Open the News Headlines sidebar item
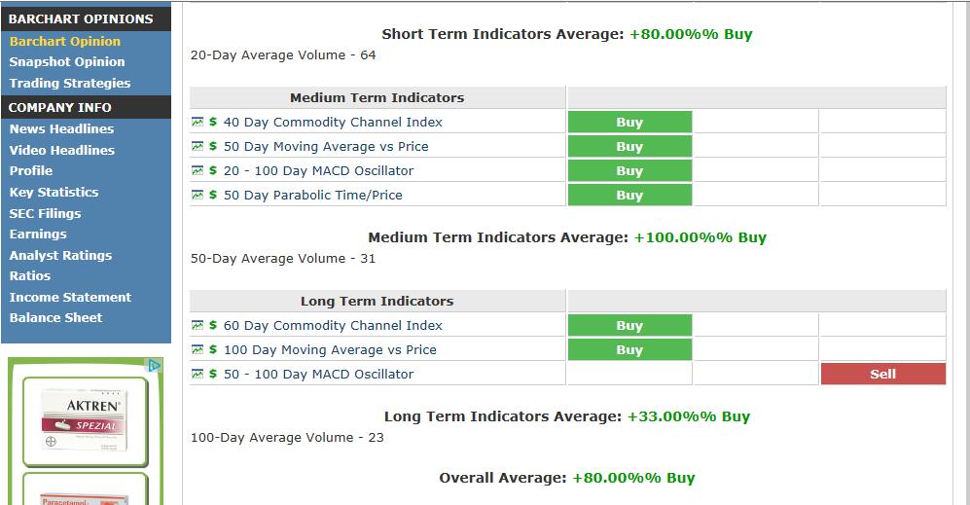The width and height of the screenshot is (970, 505). point(61,129)
